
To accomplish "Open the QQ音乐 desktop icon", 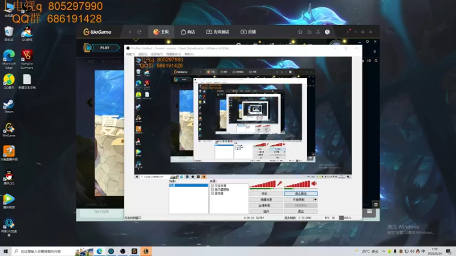I will pyautogui.click(x=9, y=81).
